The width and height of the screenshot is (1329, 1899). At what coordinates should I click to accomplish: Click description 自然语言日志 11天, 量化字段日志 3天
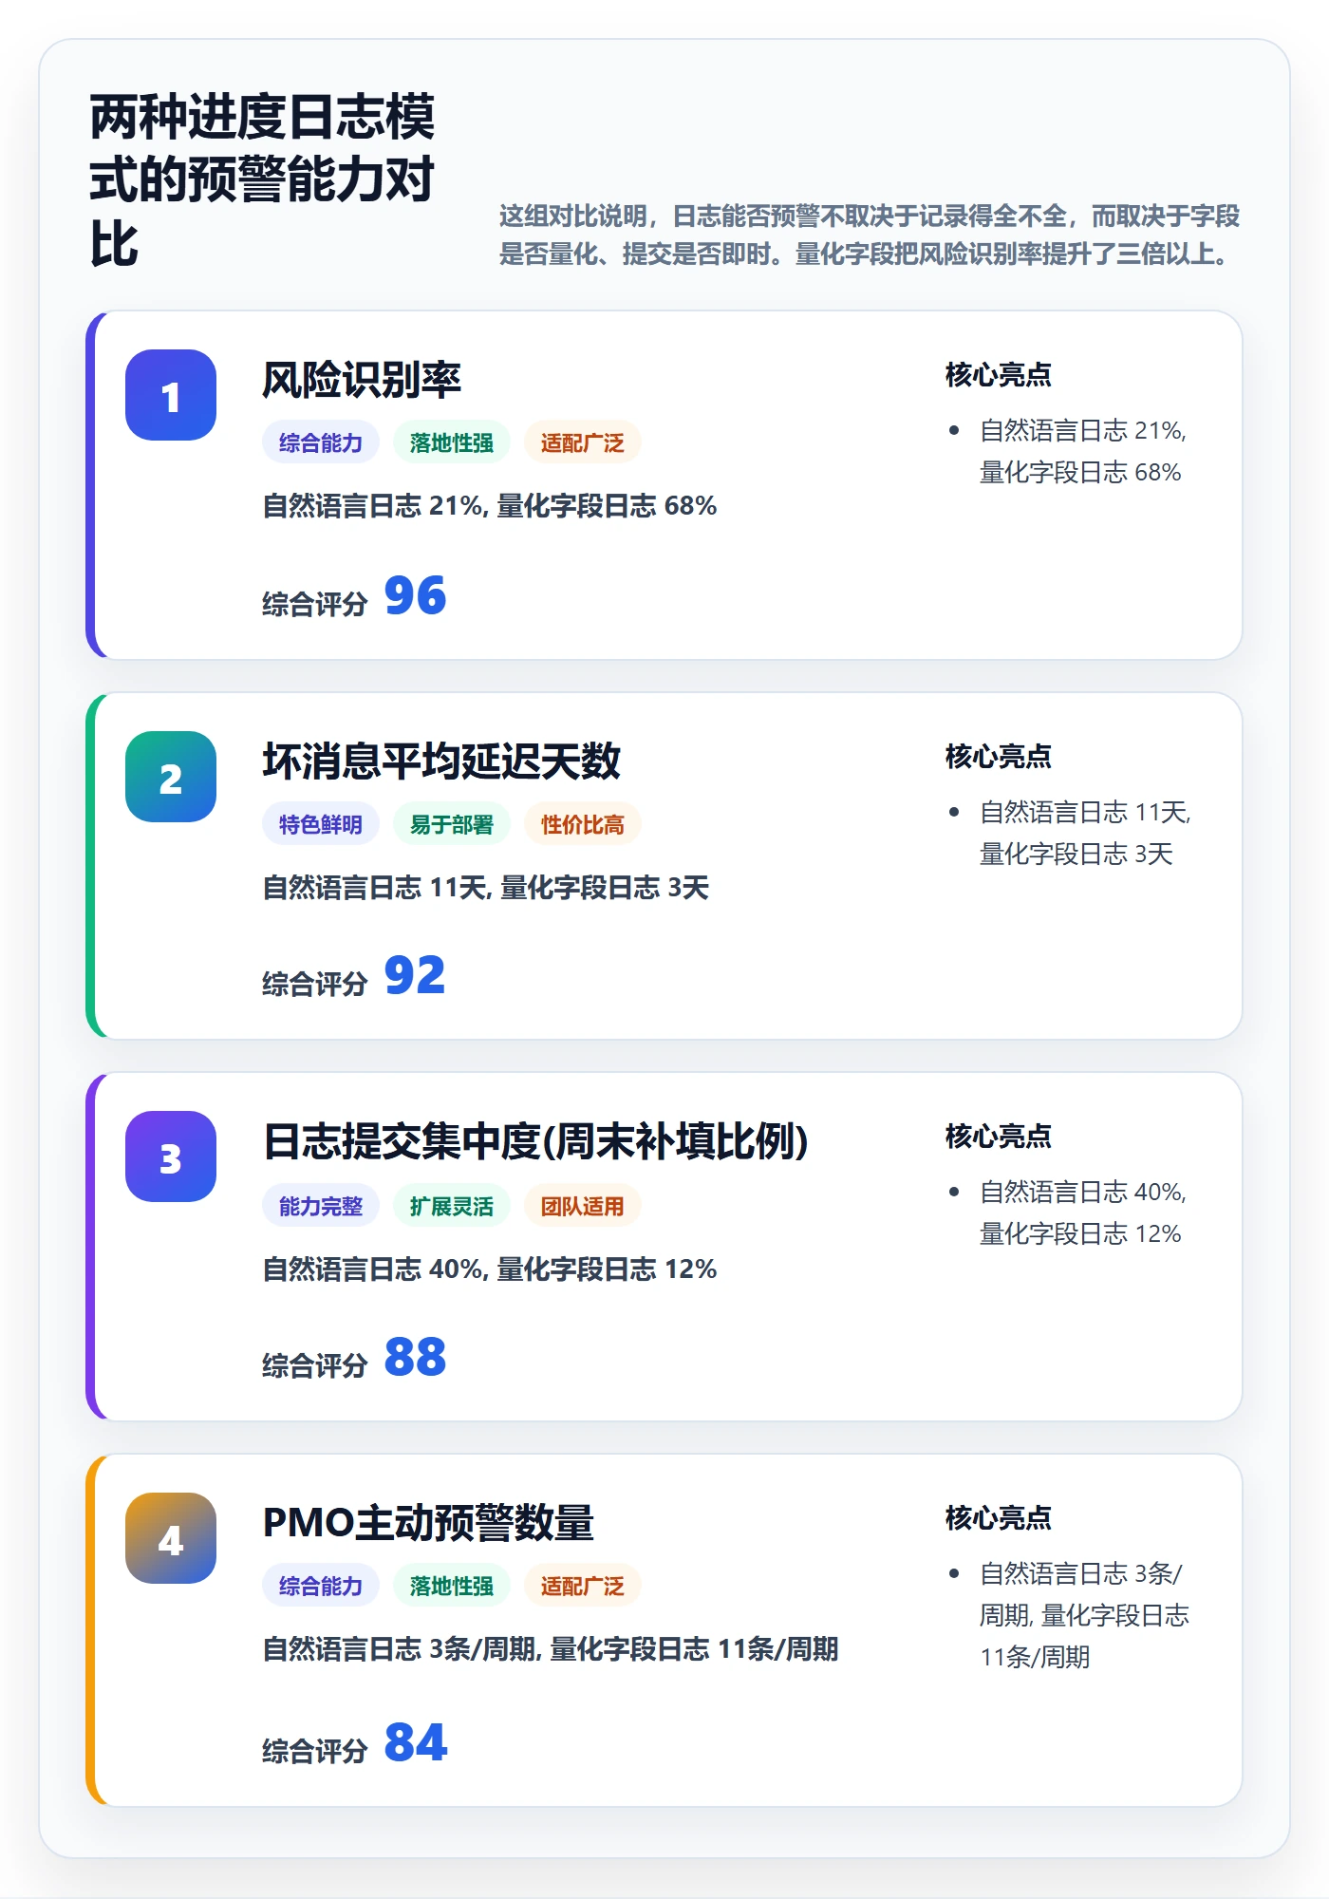(486, 888)
